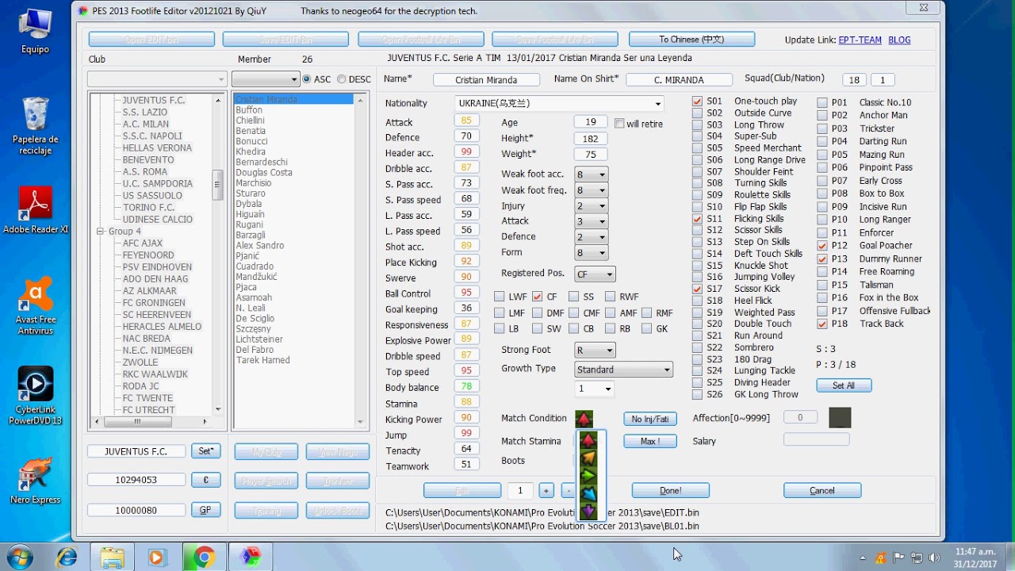Open CyberLink PowerDVD 13 desktop shortcut

click(x=36, y=396)
